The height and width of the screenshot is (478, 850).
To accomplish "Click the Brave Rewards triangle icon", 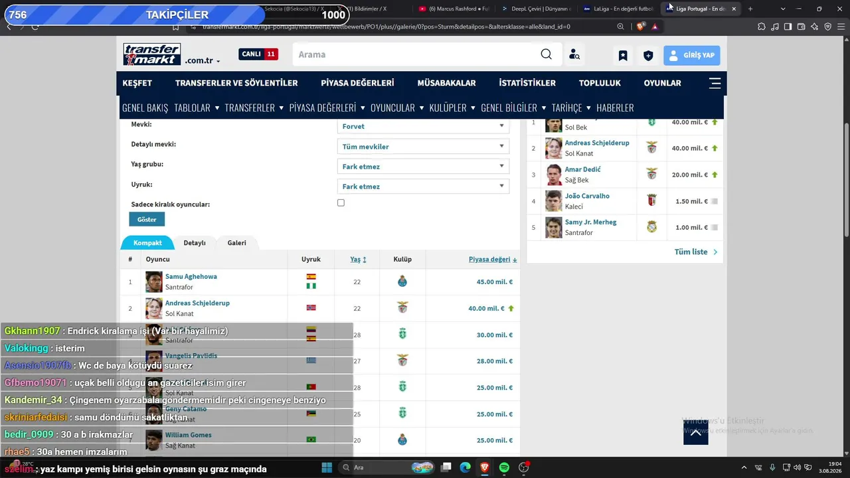I will 655,27.
